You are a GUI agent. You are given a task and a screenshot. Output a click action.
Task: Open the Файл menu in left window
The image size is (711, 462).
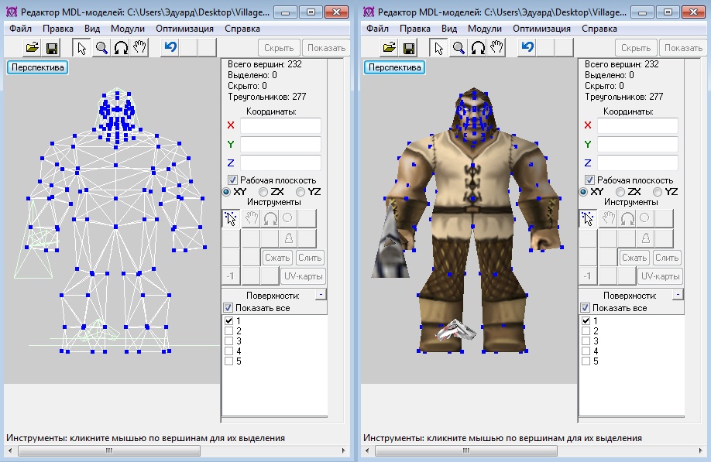coord(20,28)
